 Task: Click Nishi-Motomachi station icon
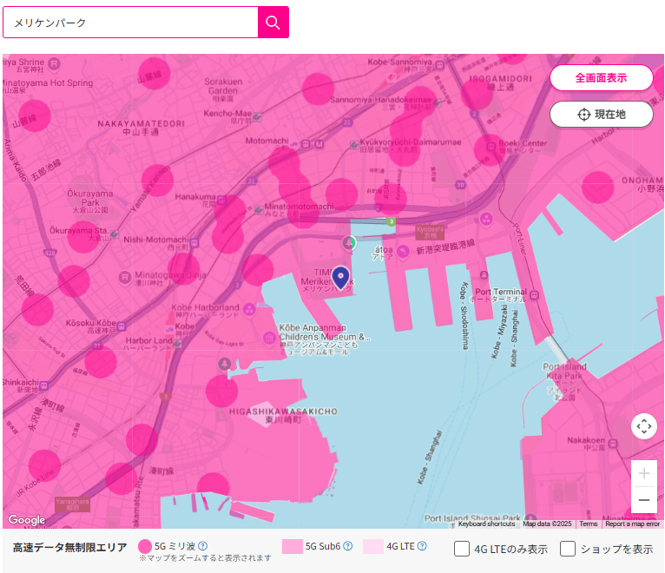click(x=194, y=243)
